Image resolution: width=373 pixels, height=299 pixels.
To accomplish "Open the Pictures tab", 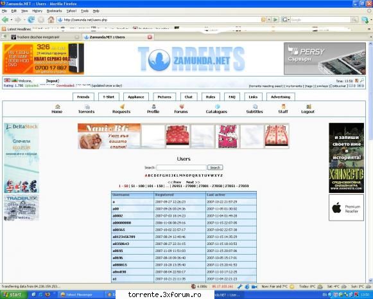I will click(164, 97).
